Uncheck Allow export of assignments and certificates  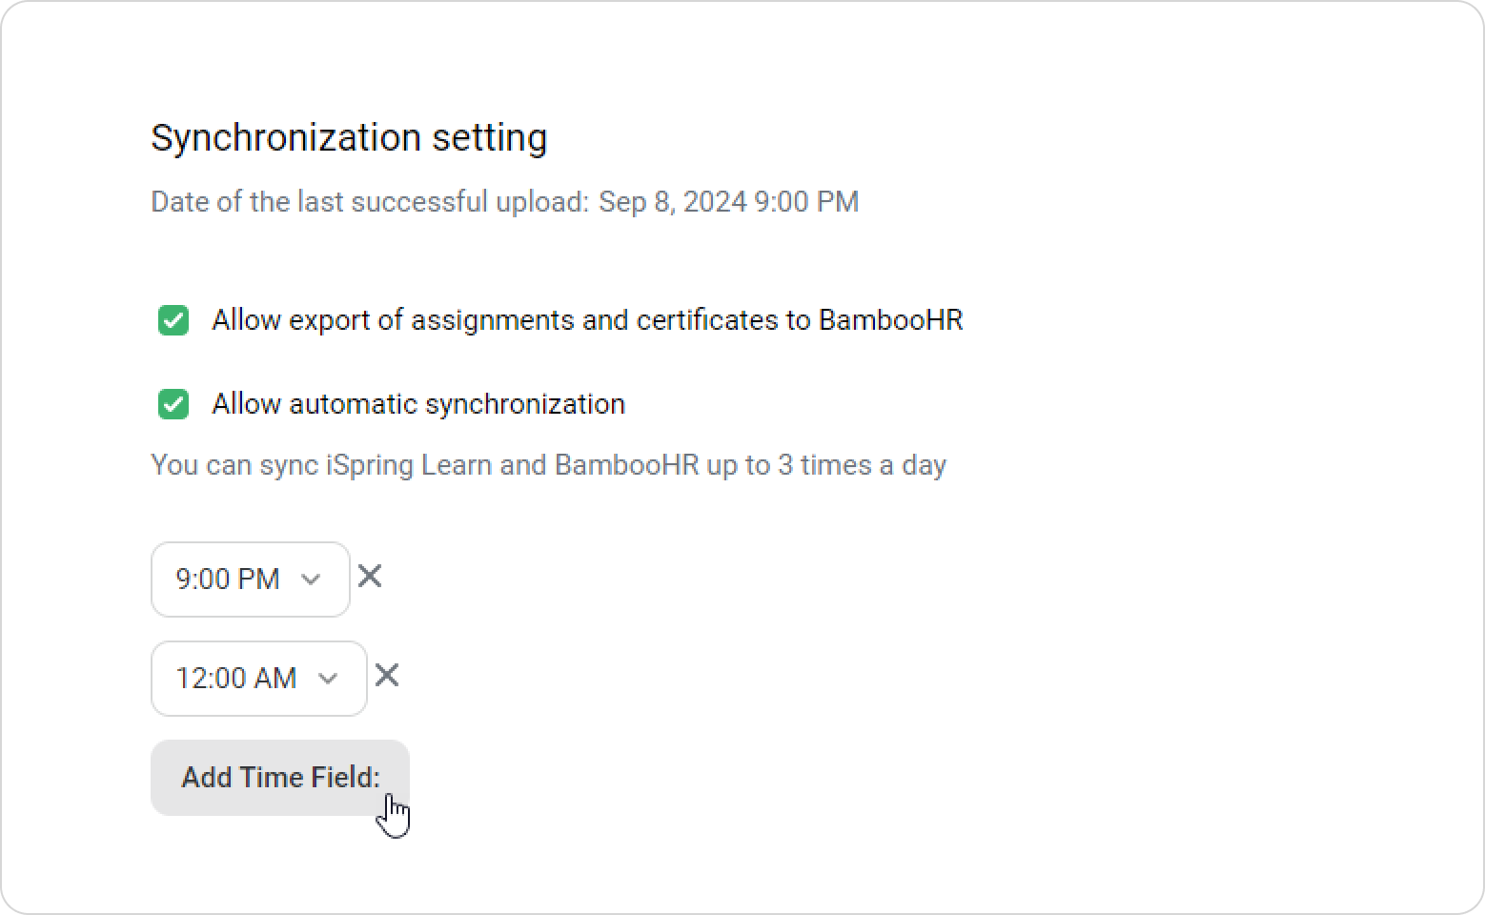pyautogui.click(x=173, y=320)
